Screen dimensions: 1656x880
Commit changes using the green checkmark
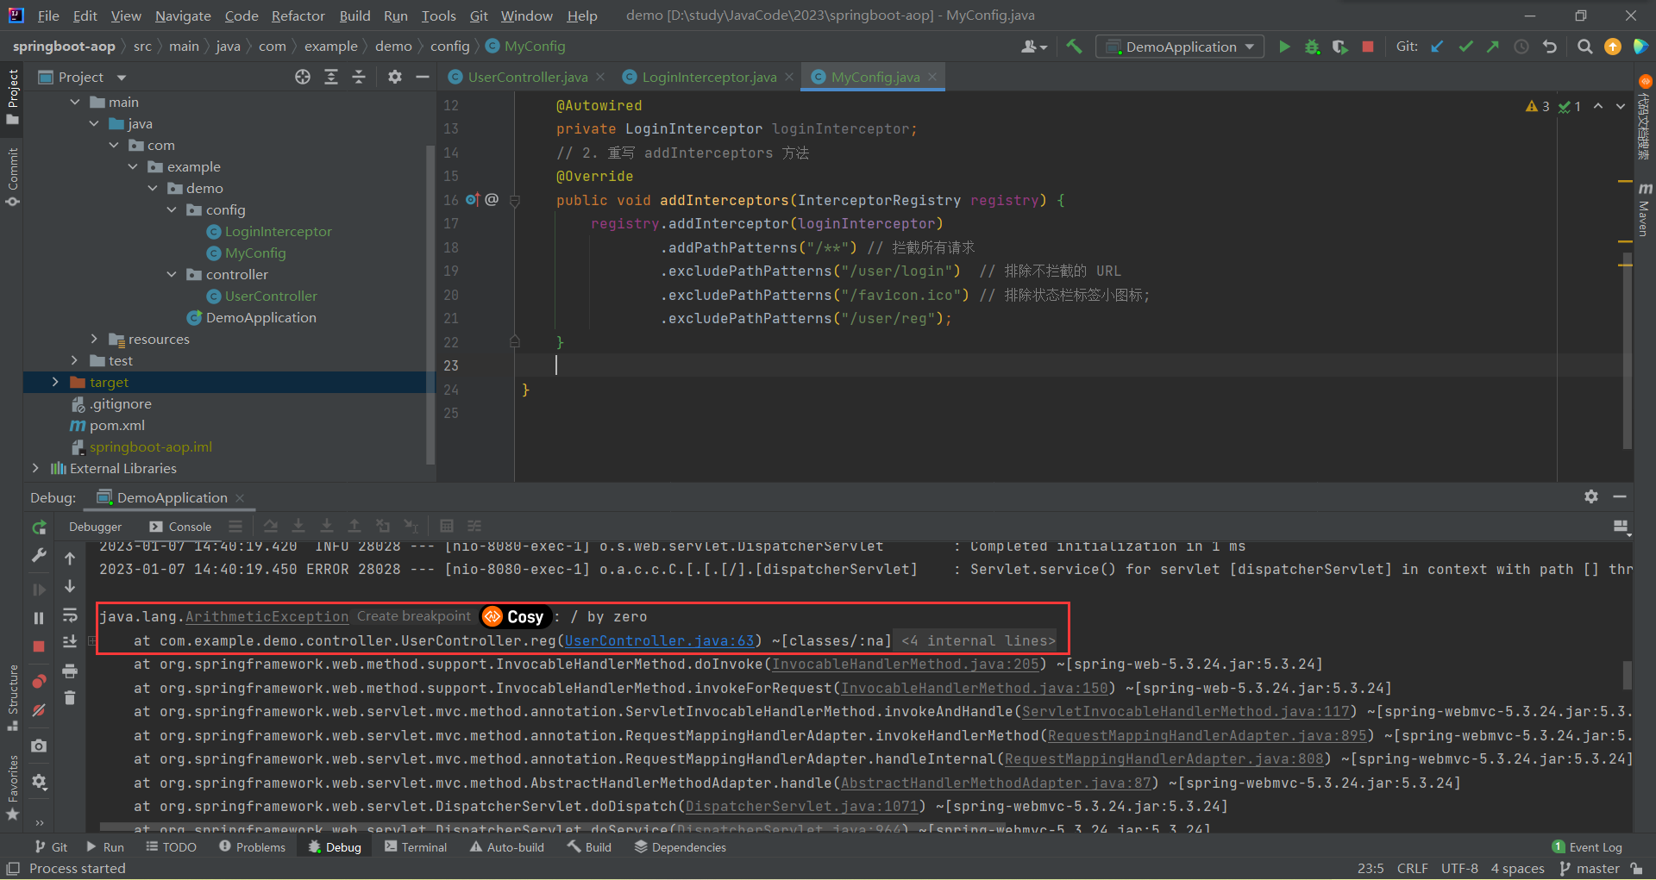pos(1465,47)
